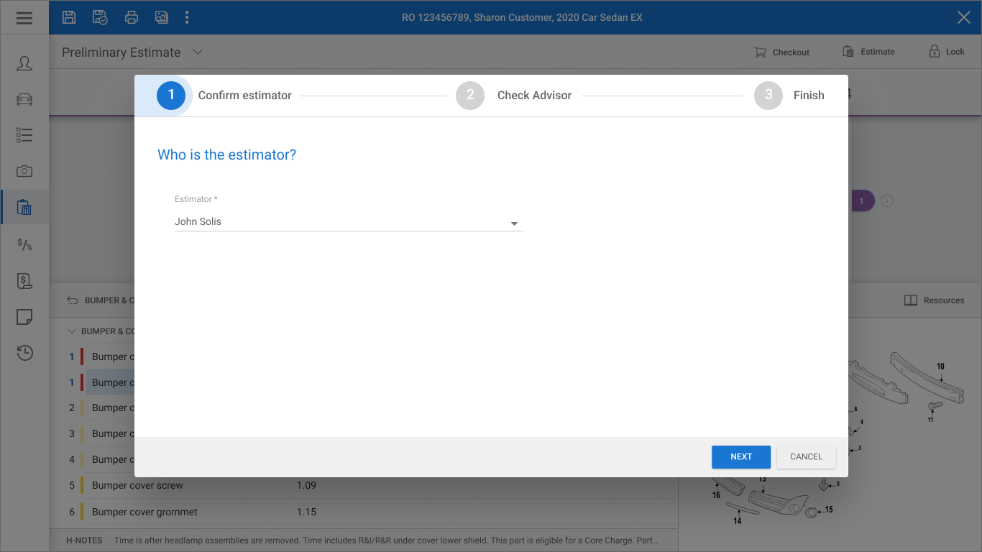Image resolution: width=982 pixels, height=552 pixels.
Task: Open the customer profile sidebar icon
Action: coord(24,63)
